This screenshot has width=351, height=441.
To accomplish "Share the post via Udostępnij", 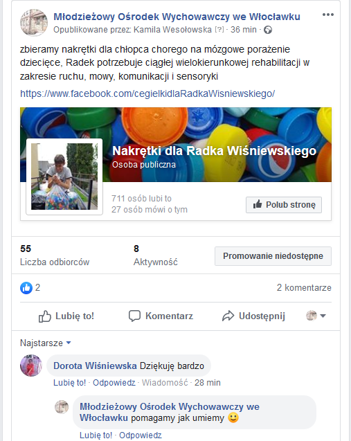I will click(x=253, y=316).
